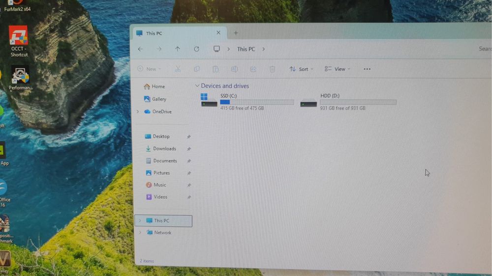Viewport: 492px width, 276px height.
Task: Click the Rename toolbar icon
Action: (x=234, y=69)
